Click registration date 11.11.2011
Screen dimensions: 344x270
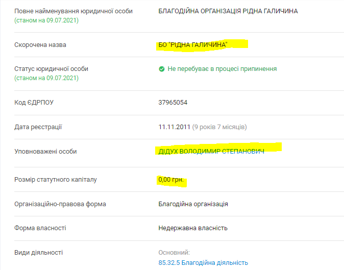tap(174, 127)
